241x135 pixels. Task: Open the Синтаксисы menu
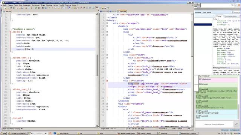35,5
